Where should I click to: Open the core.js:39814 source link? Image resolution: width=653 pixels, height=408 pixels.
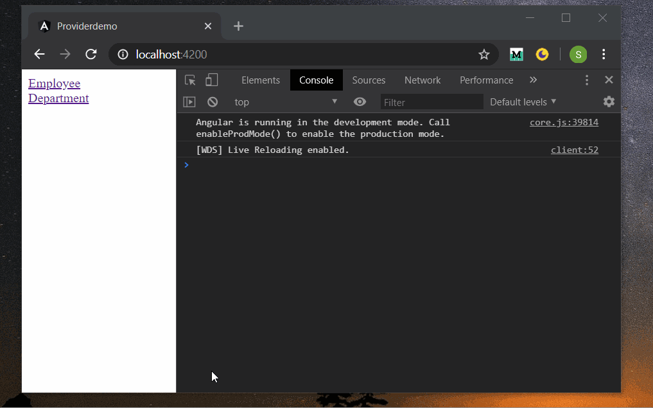(564, 122)
